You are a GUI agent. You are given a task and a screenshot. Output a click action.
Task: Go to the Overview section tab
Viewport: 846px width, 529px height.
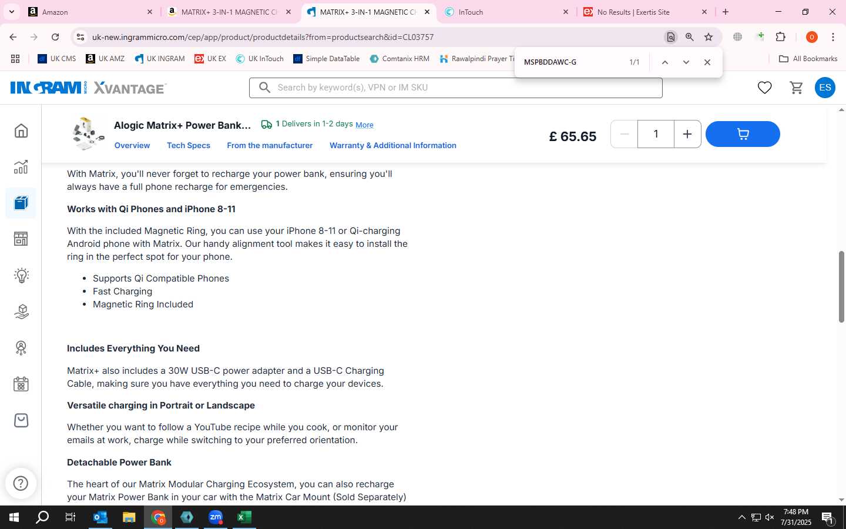[132, 145]
